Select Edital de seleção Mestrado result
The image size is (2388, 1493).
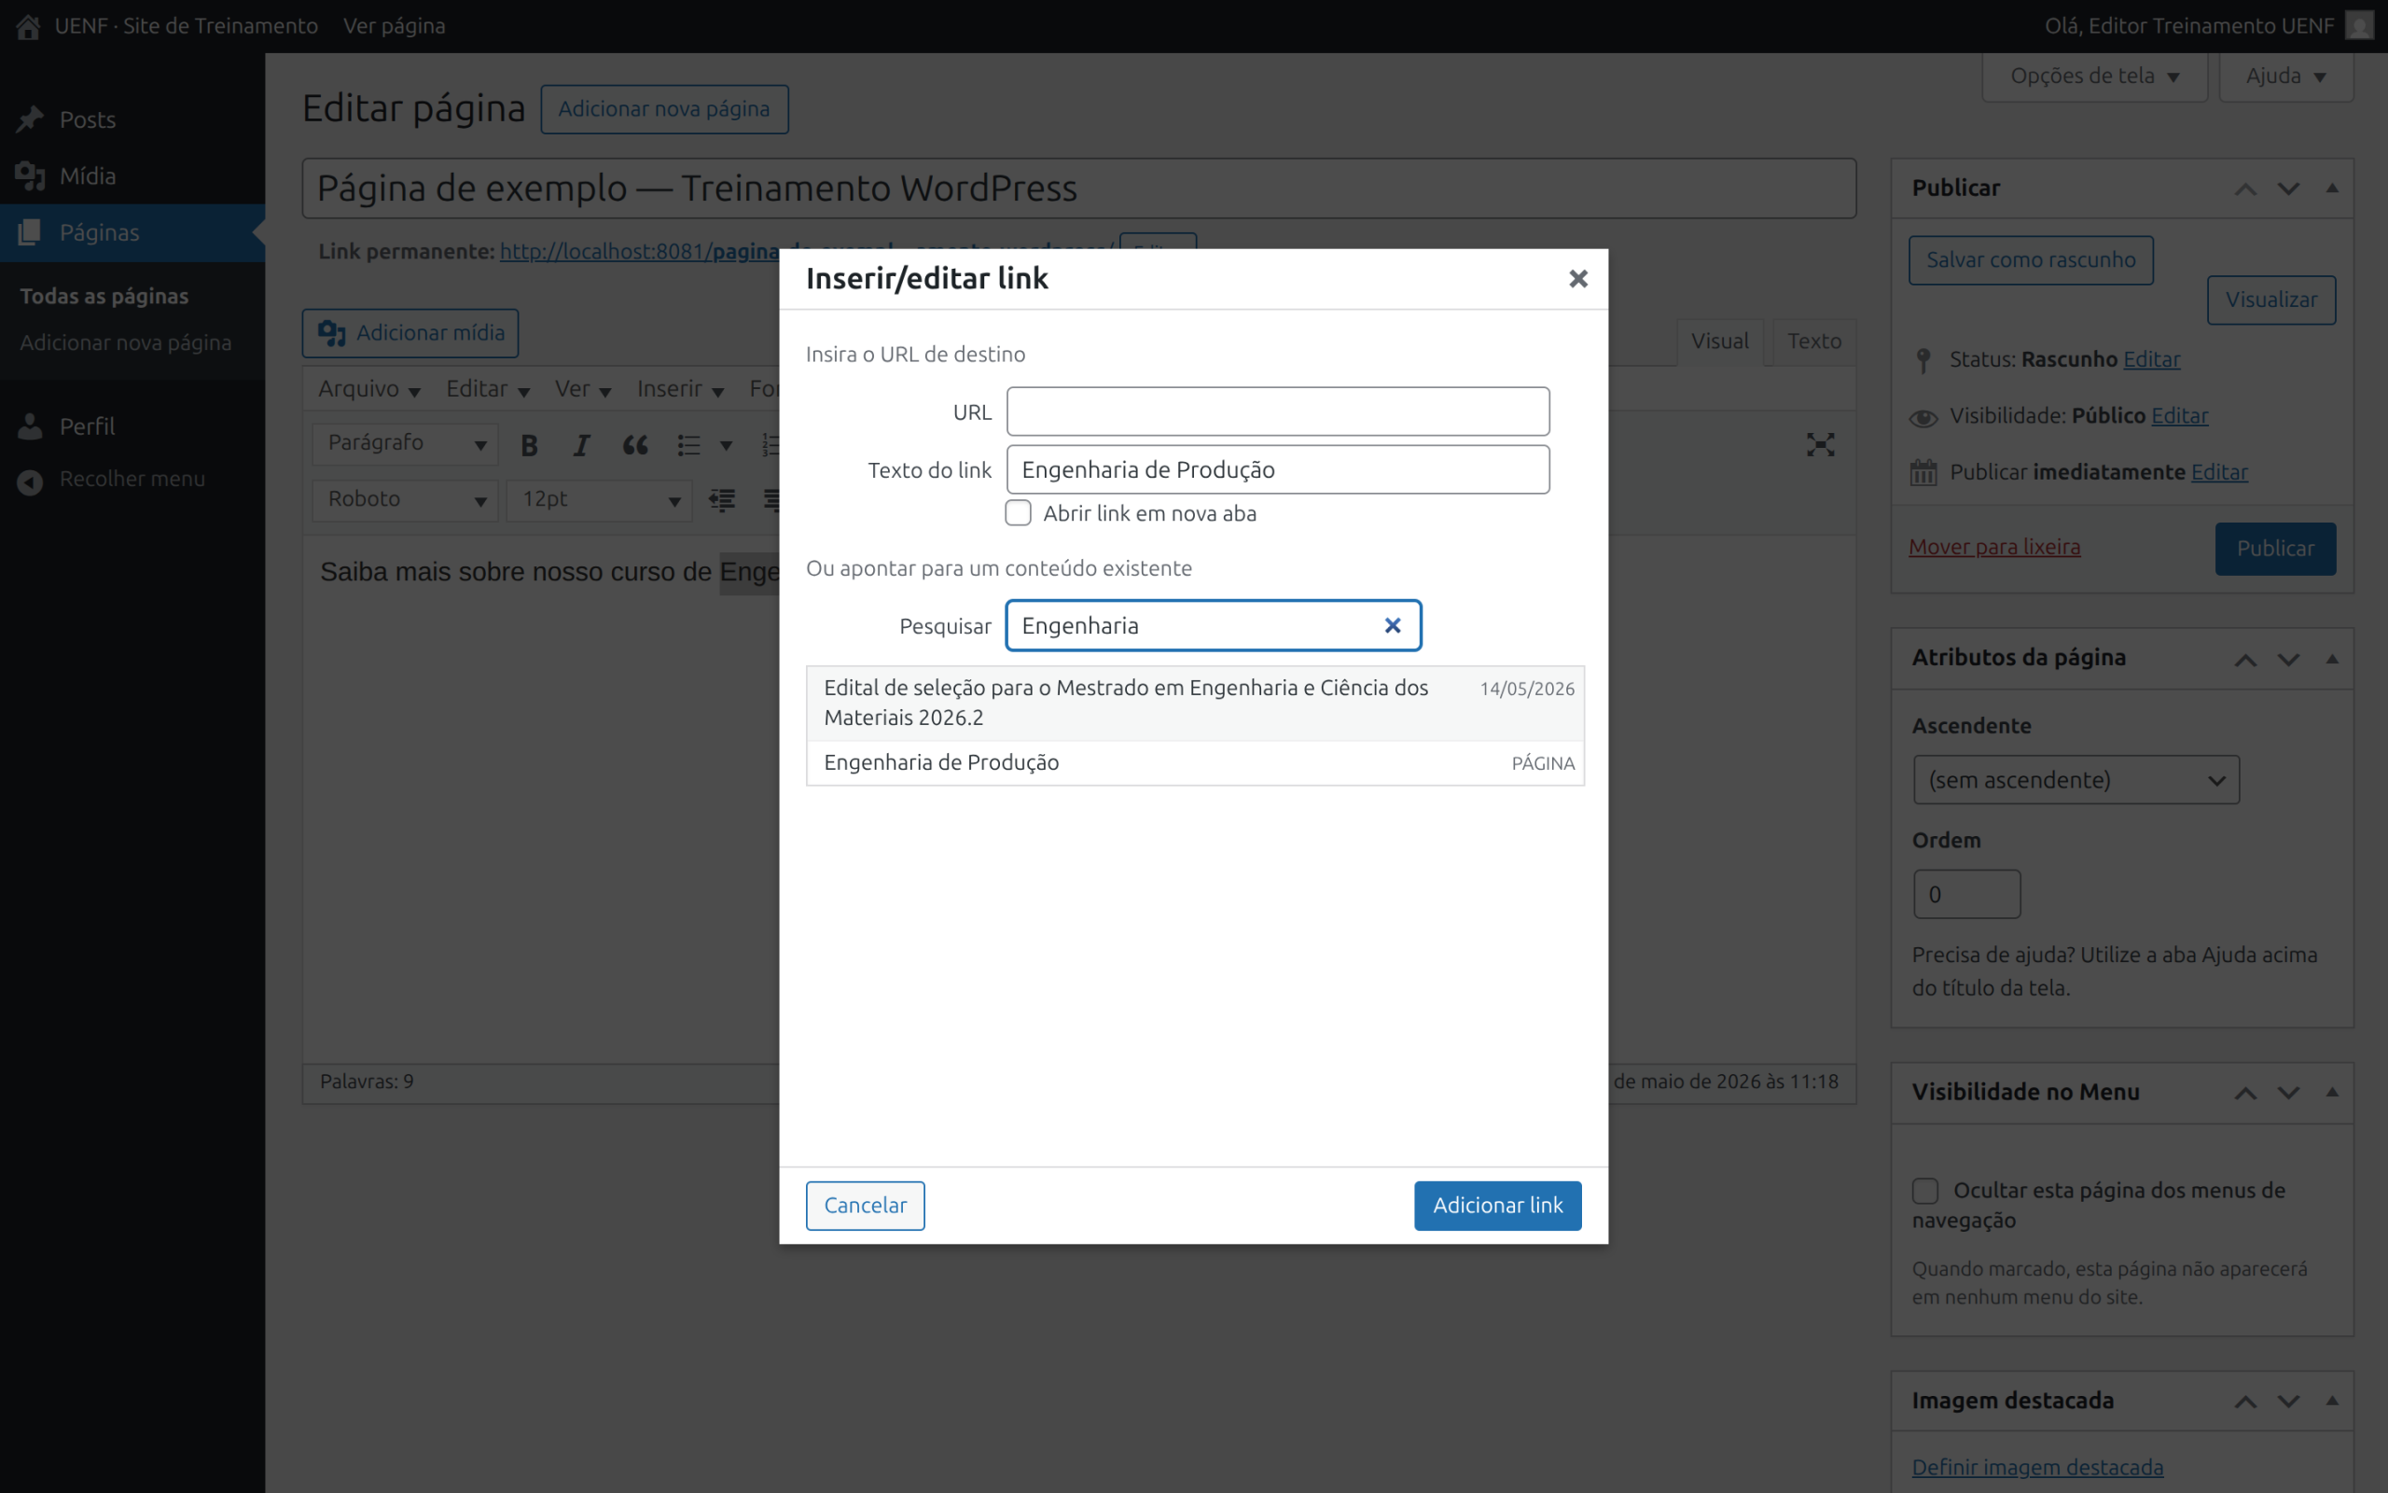(1195, 703)
